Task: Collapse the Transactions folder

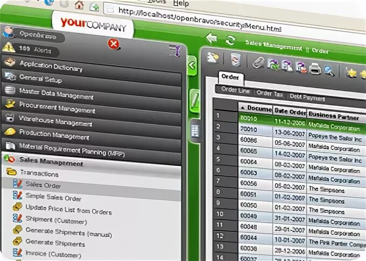Action: (39, 173)
